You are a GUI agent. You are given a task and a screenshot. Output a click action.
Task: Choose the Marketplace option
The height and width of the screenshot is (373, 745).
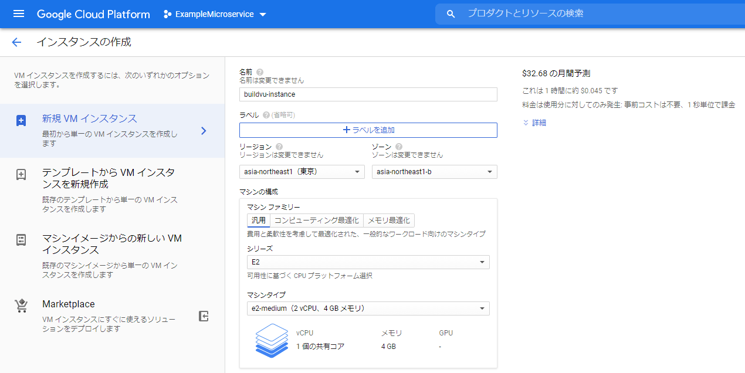coord(112,316)
